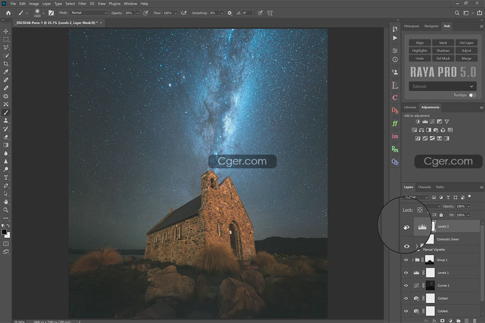485x323 pixels.
Task: Select the Crop tool
Action: [x=6, y=64]
